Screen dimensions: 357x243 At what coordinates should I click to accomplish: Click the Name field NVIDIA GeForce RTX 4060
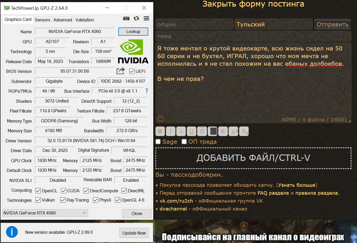point(75,31)
